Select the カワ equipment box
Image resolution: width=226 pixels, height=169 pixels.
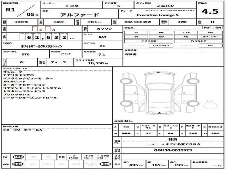[161, 37]
